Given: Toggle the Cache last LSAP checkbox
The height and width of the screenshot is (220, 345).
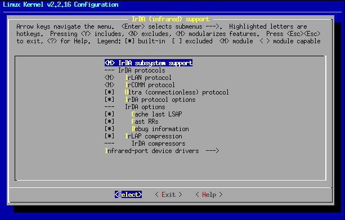Looking at the screenshot, I should [x=109, y=114].
